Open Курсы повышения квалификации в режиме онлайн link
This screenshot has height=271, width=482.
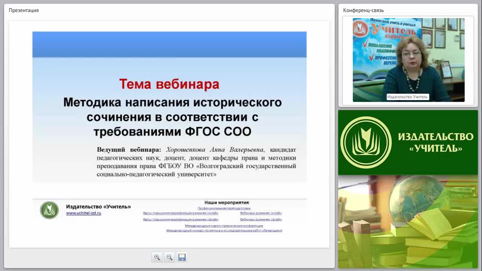click(180, 213)
